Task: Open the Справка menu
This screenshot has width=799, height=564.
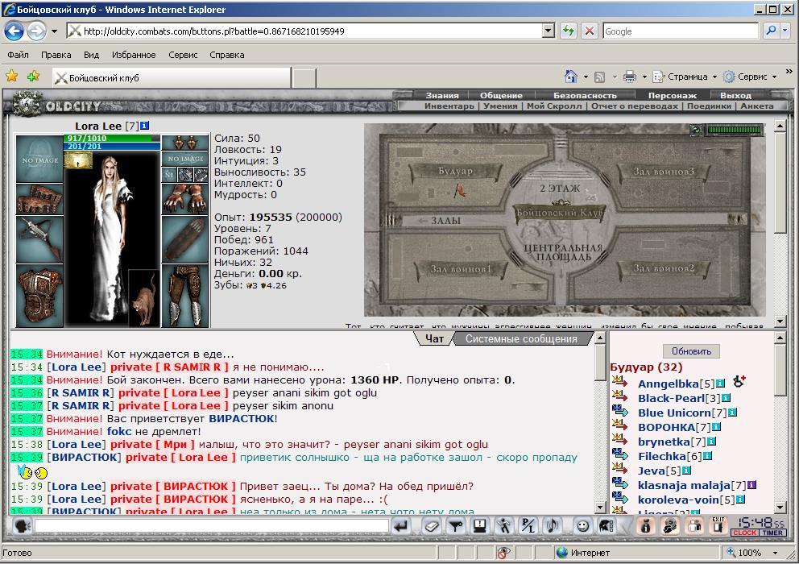Action: click(227, 55)
